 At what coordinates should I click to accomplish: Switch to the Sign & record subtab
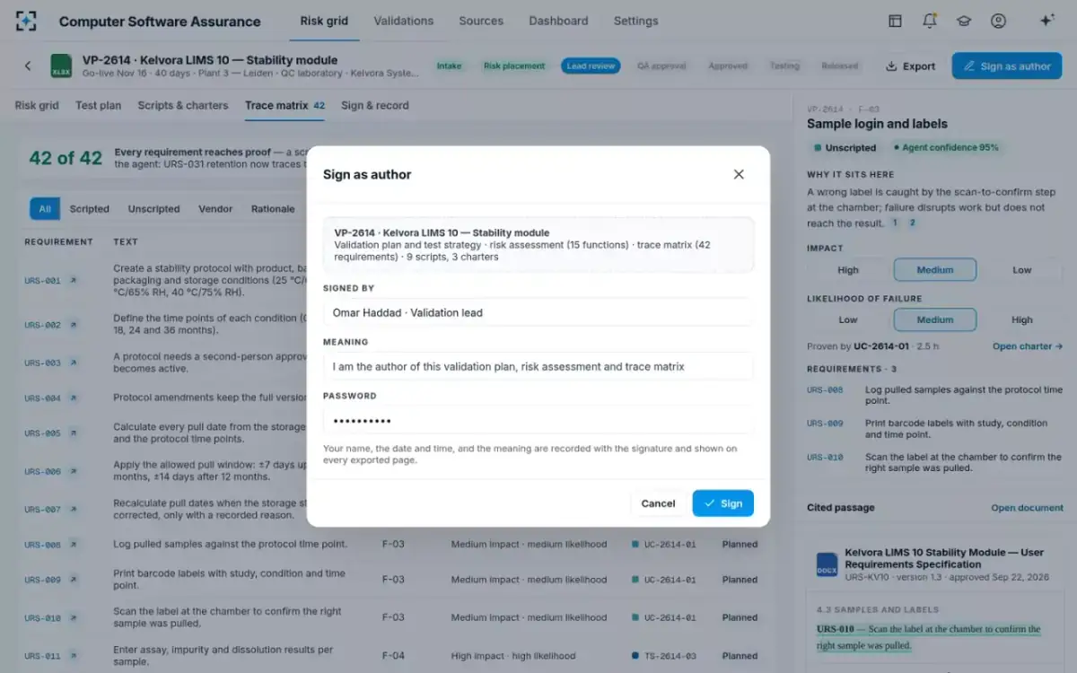[374, 105]
